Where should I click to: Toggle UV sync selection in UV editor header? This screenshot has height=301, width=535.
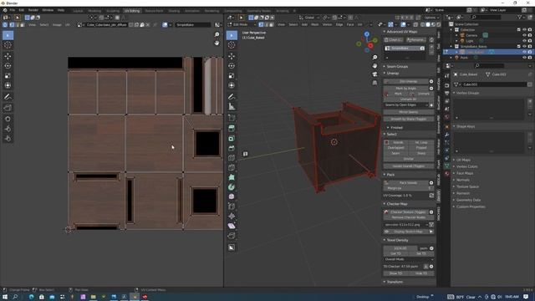5,25
